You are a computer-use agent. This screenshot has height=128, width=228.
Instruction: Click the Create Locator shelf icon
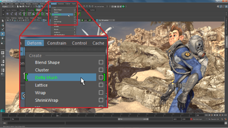[x=7, y=14]
